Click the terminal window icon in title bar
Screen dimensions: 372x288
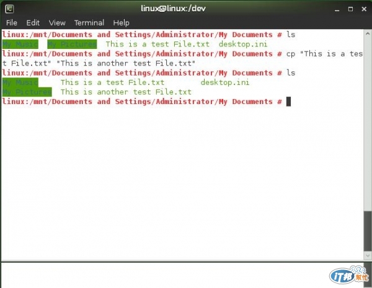tap(9, 9)
